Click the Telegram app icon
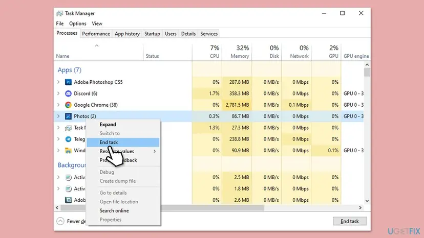424x238 pixels. [68, 139]
